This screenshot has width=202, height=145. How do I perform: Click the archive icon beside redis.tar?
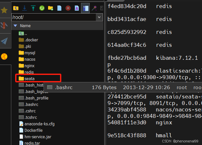(21, 143)
